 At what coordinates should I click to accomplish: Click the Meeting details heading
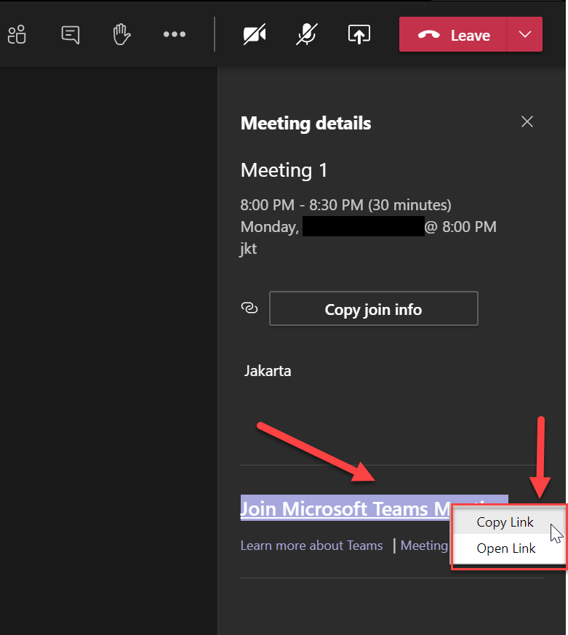[305, 123]
